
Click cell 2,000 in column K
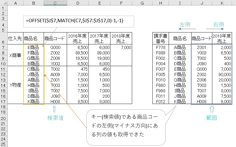pyautogui.click(x=222, y=48)
